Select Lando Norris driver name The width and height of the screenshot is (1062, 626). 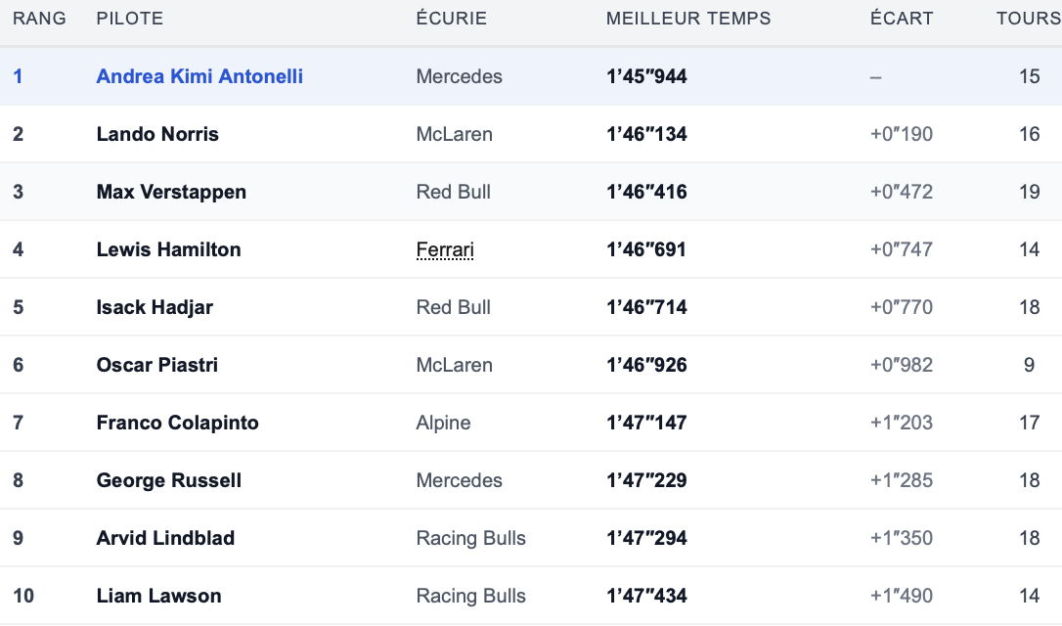pos(157,134)
